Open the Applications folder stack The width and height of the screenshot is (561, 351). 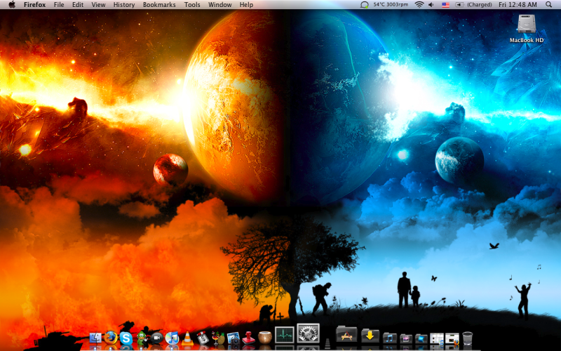coord(346,335)
